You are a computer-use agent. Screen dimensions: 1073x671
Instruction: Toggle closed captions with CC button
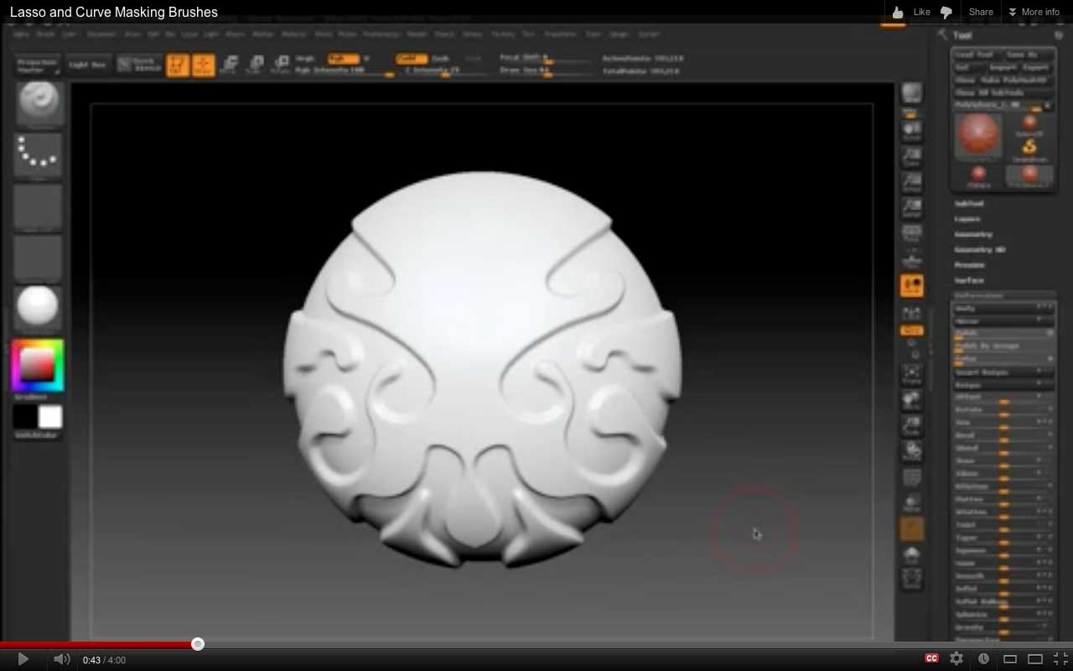(x=931, y=659)
